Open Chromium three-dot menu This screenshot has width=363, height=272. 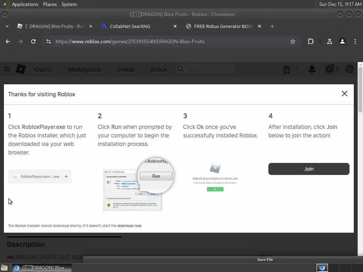[355, 41]
